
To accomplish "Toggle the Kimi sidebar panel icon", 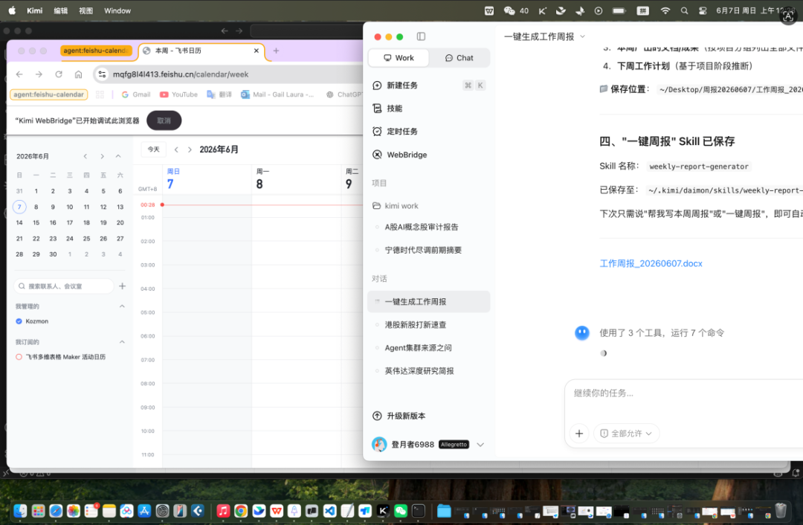I will coord(421,36).
